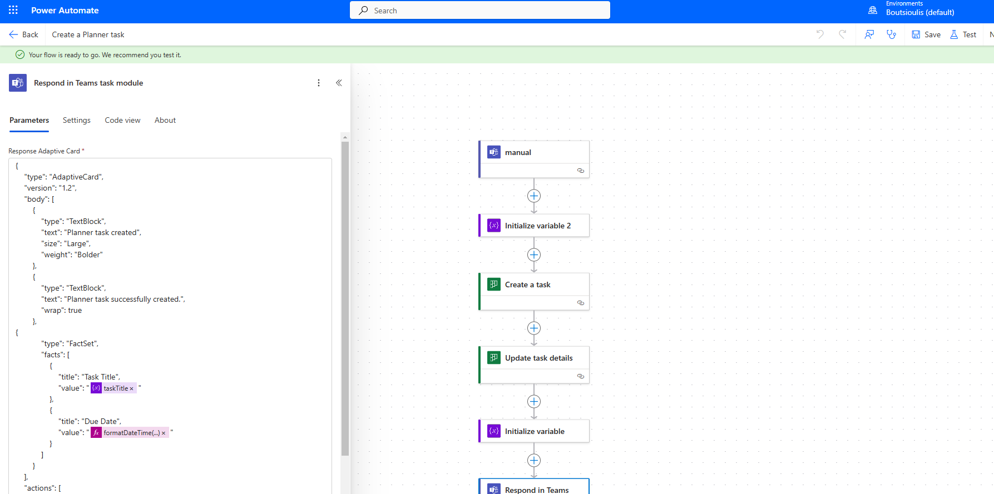Click the connection link icon on Create a task
This screenshot has width=994, height=494.
[x=581, y=303]
